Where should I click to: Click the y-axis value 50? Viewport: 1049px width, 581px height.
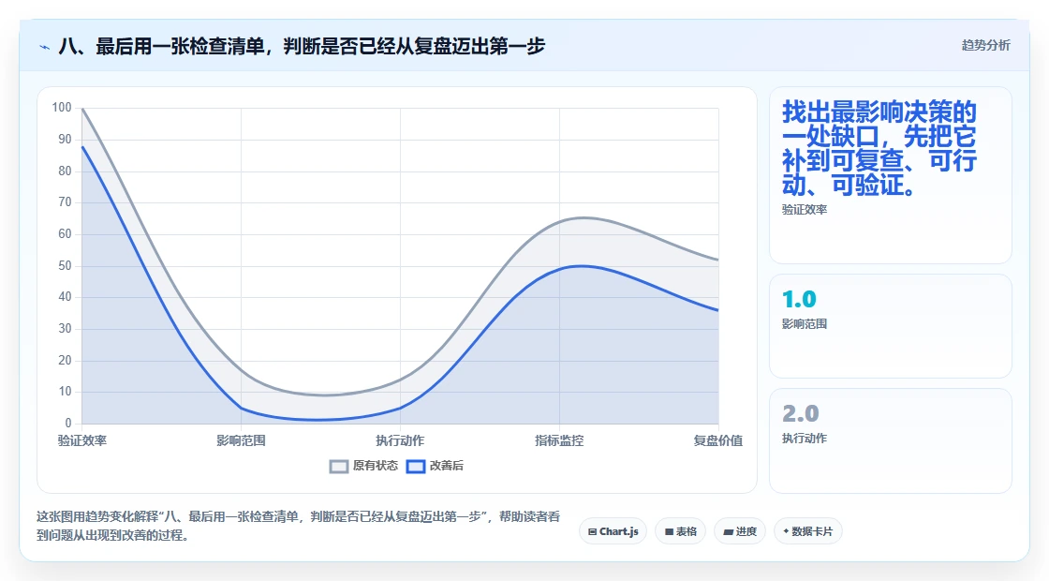pyautogui.click(x=65, y=266)
